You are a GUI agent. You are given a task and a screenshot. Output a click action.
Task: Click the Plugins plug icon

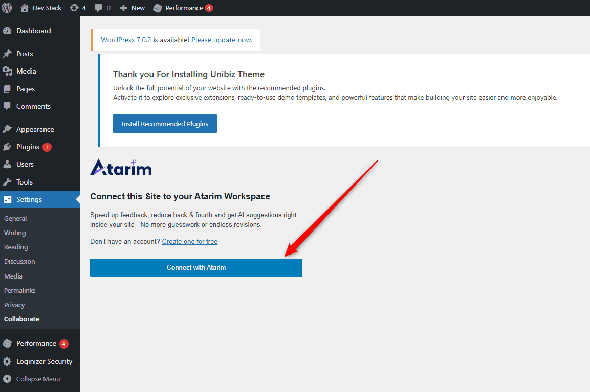7,147
